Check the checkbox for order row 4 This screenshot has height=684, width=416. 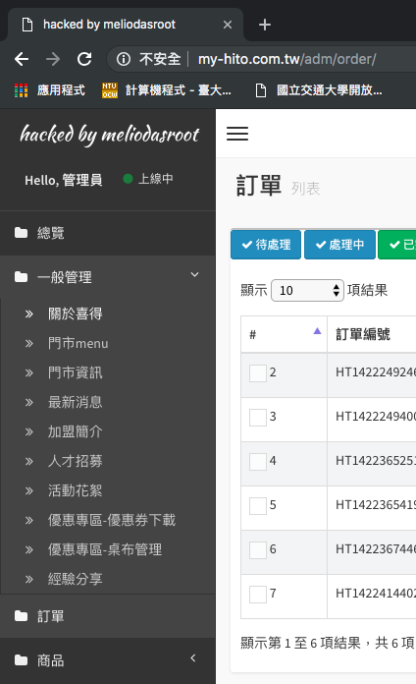tap(258, 462)
